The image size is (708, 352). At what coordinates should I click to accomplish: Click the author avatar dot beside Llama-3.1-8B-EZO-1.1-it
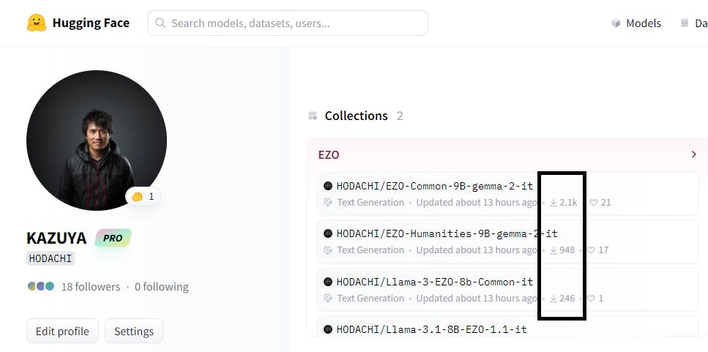pos(328,329)
